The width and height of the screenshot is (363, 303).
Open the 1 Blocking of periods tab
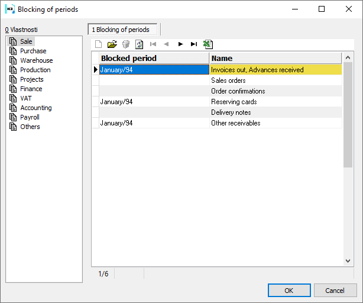122,30
